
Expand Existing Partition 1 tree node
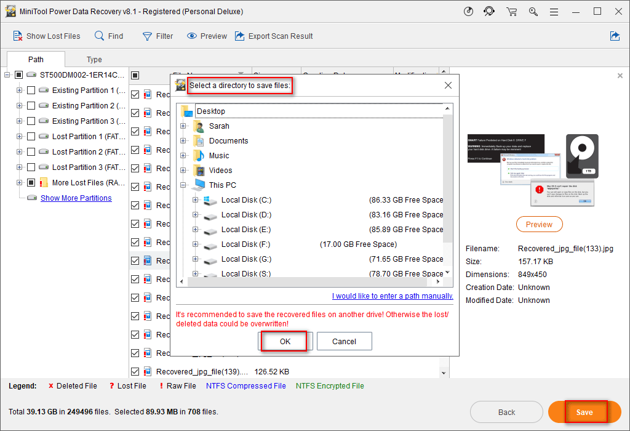click(19, 90)
